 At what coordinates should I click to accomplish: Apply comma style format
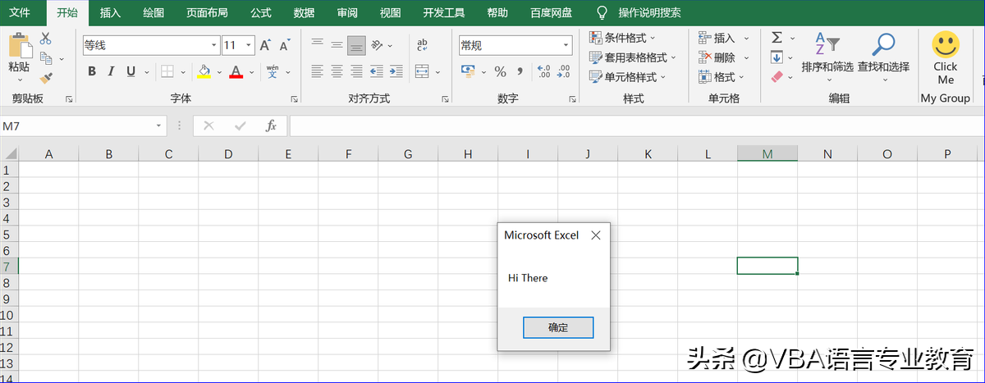tap(521, 71)
